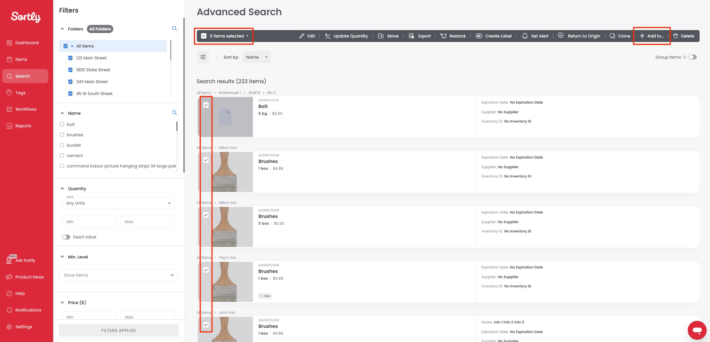710x342 pixels.
Task: Click Delete trash icon in toolbar
Action: coord(675,36)
